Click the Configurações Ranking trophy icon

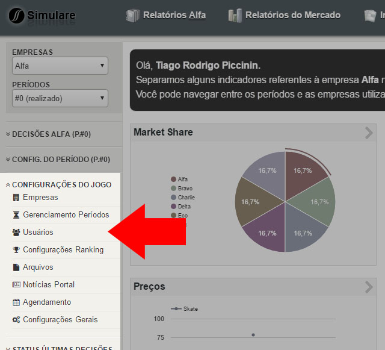point(16,250)
